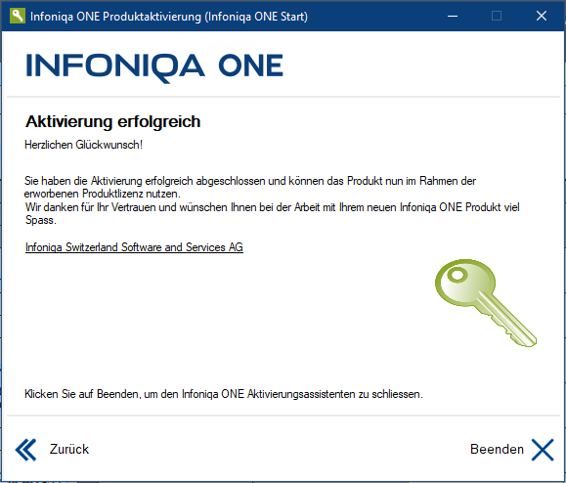Click the double-chevron back arrow icon
The height and width of the screenshot is (483, 566).
(25, 450)
